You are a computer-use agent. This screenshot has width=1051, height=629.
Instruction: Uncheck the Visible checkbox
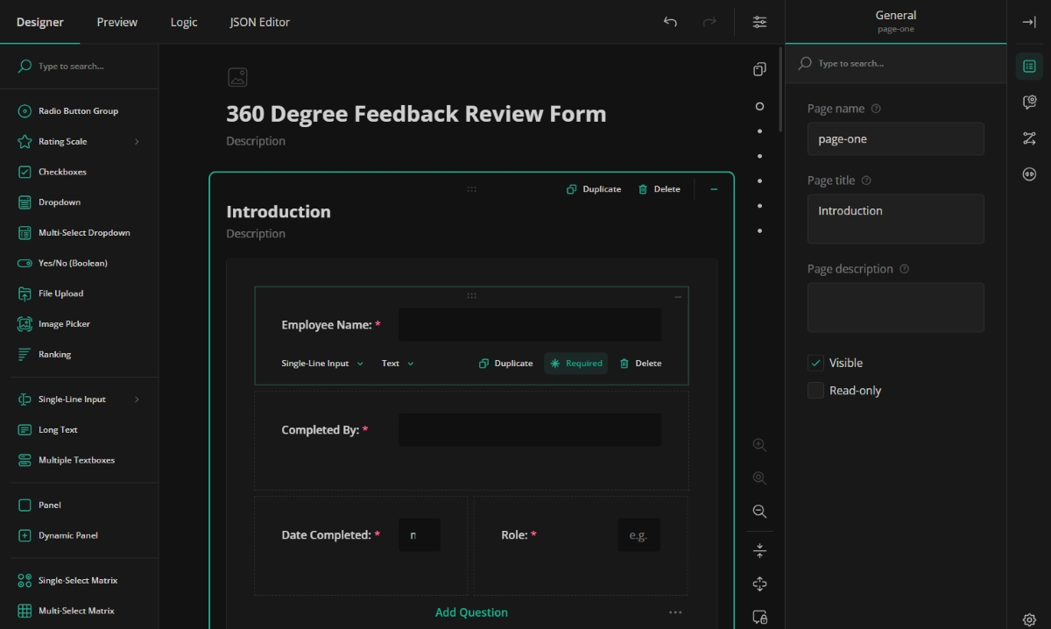click(815, 363)
